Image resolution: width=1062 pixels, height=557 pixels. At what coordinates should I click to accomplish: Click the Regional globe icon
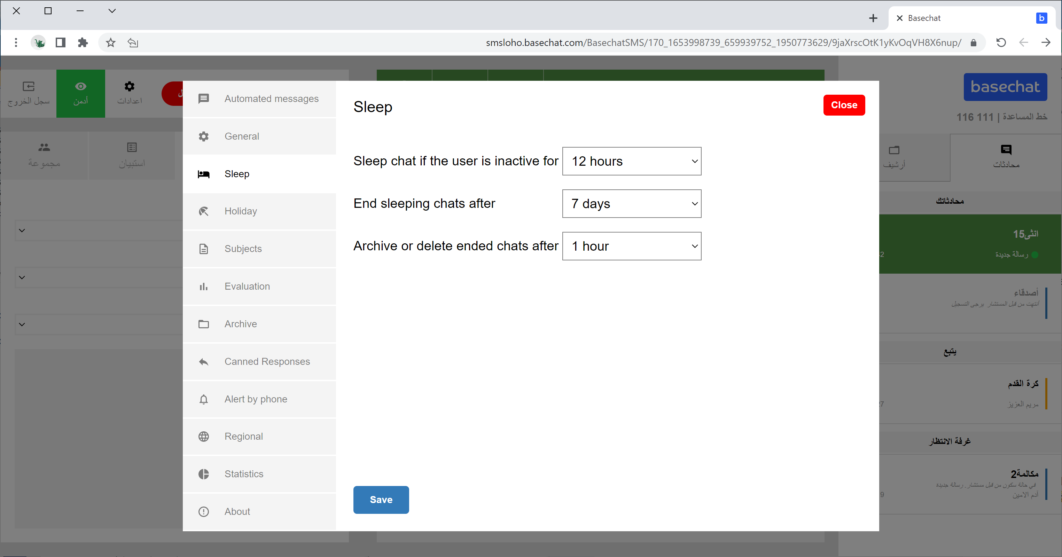pyautogui.click(x=204, y=437)
